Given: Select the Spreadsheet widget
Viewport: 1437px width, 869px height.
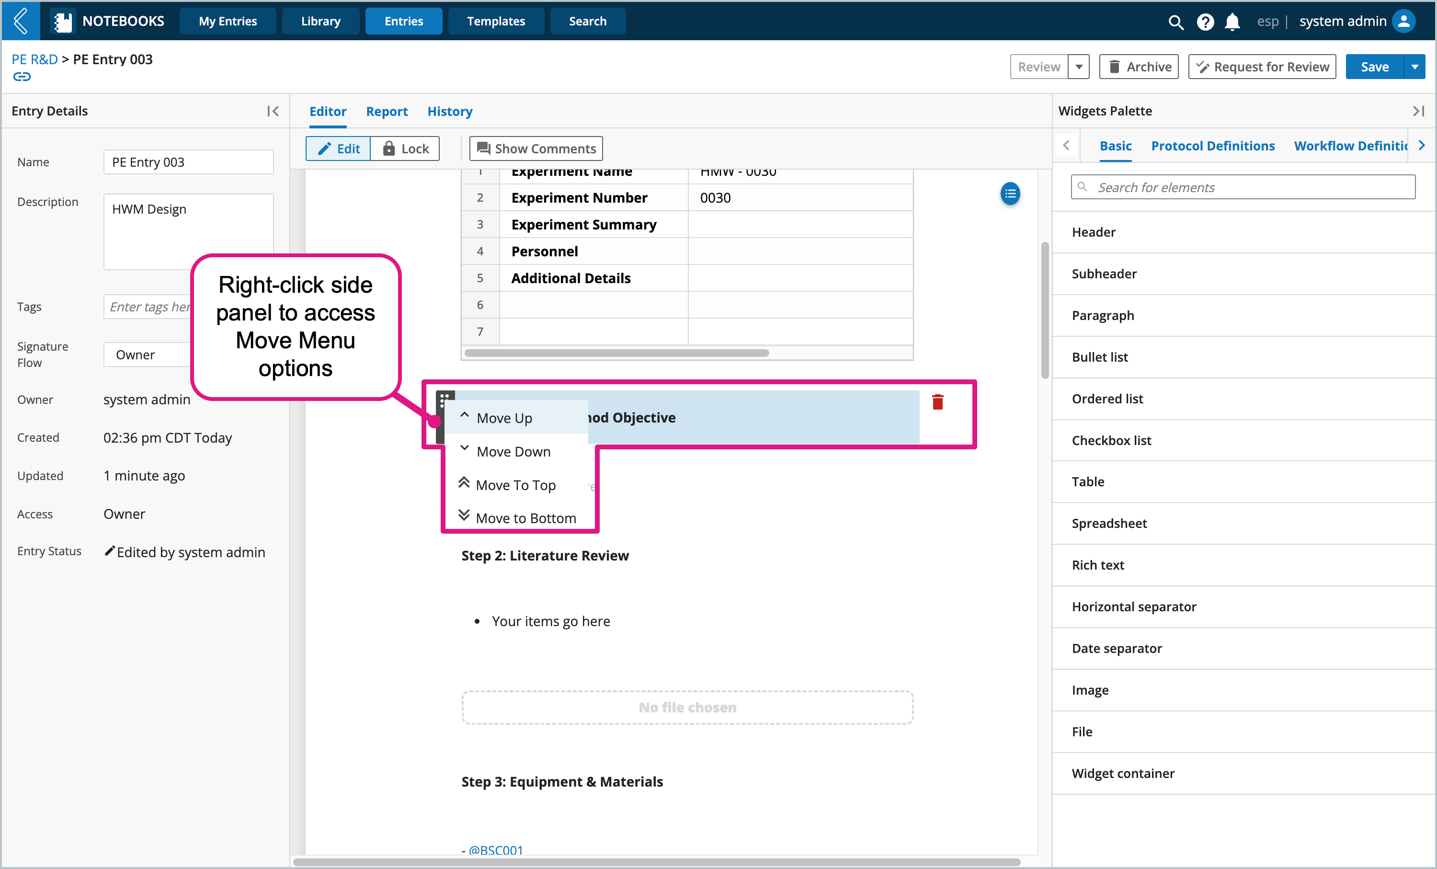Looking at the screenshot, I should pyautogui.click(x=1244, y=524).
